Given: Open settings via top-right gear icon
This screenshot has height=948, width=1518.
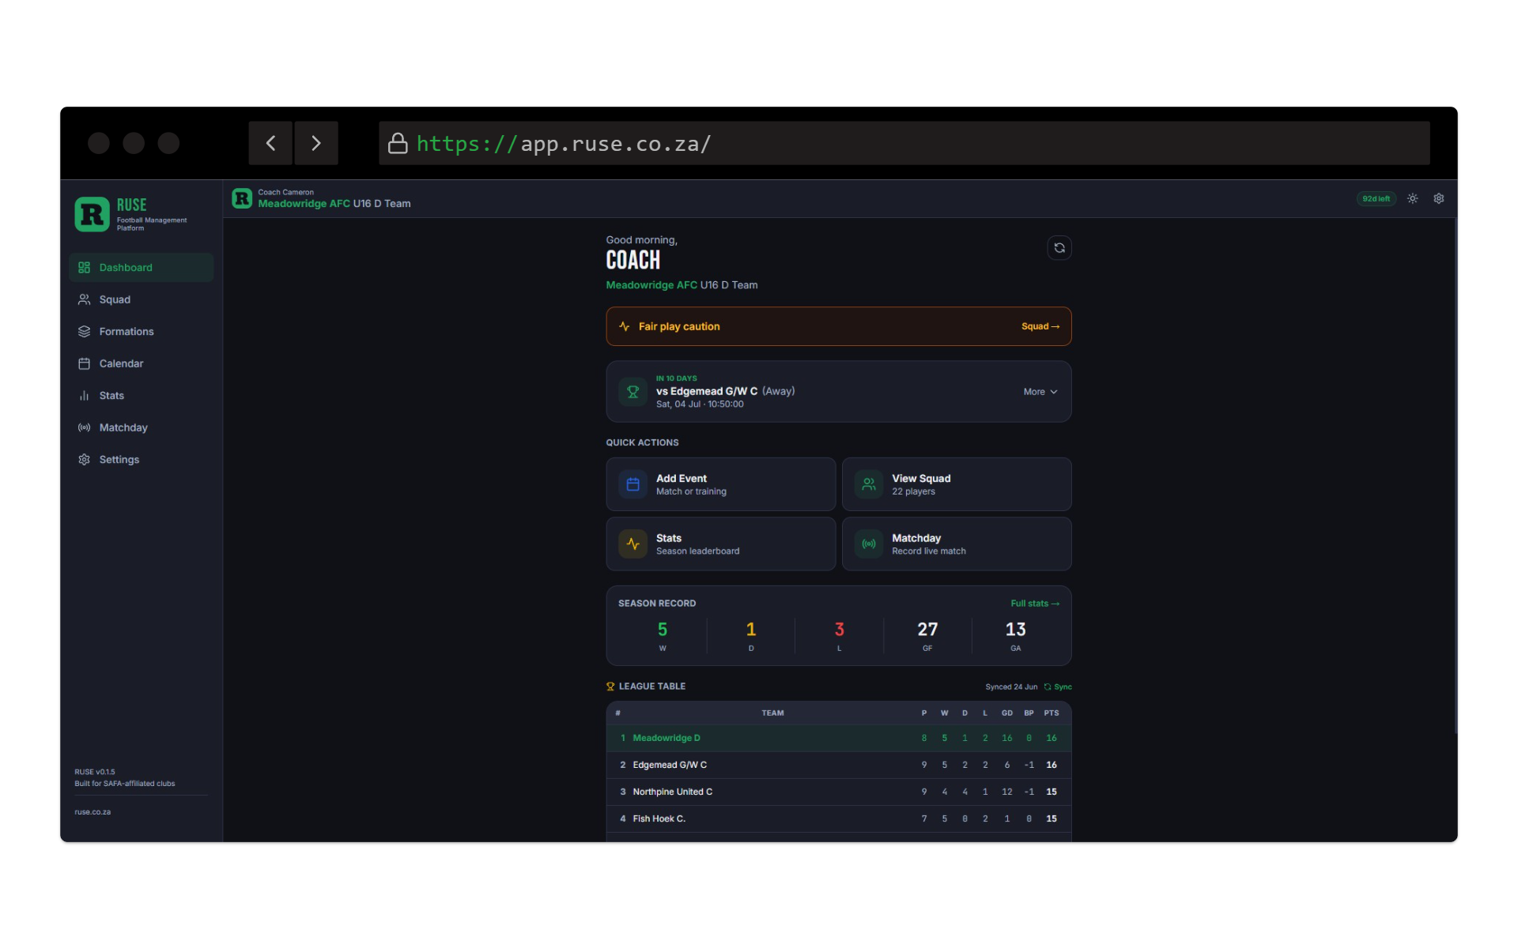Looking at the screenshot, I should [1439, 198].
